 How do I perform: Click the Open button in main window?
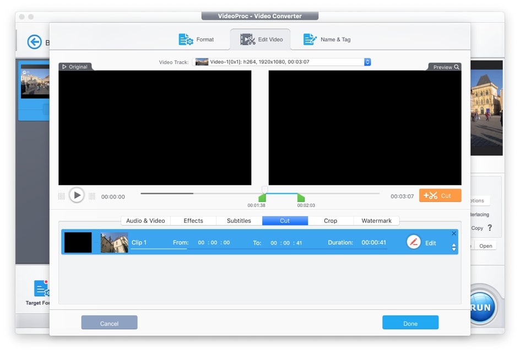tap(485, 246)
